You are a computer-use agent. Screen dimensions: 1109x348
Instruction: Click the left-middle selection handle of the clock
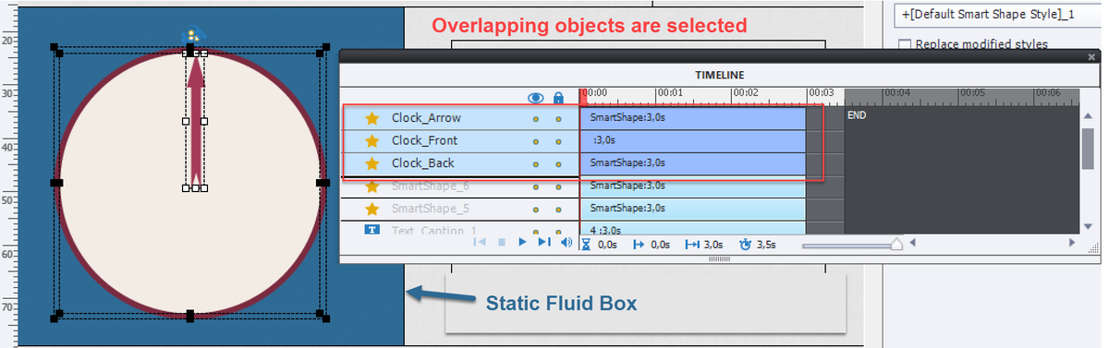click(56, 184)
